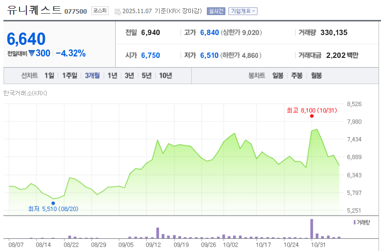Click the 전일 value 6,940
Image resolution: width=381 pixels, height=251 pixels.
[x=151, y=33]
